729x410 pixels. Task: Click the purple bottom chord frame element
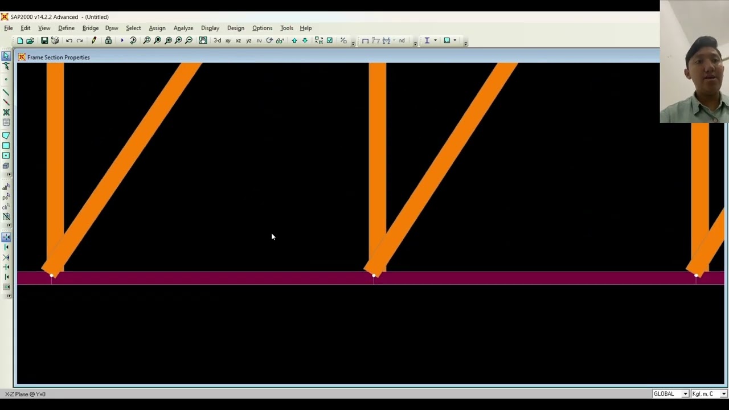[x=370, y=278]
